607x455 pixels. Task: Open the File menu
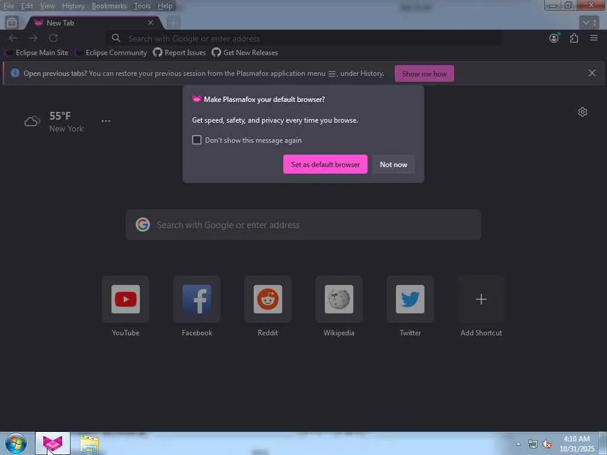click(x=8, y=6)
